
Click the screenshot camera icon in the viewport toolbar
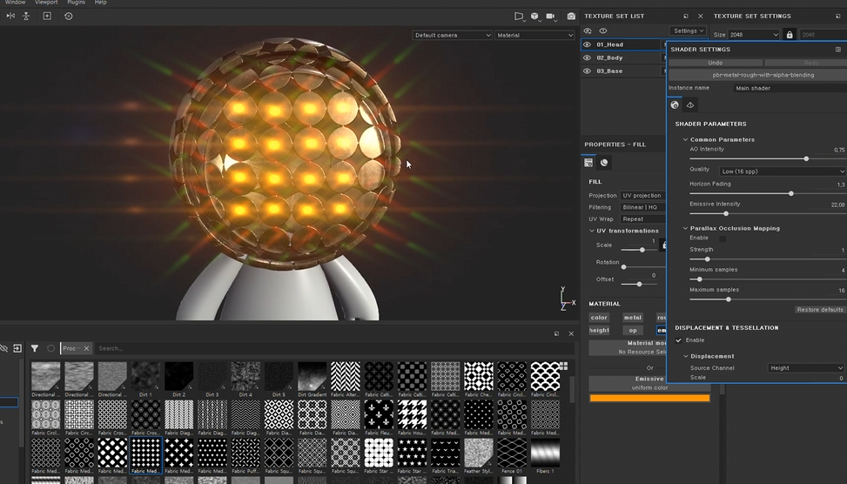[x=571, y=17]
